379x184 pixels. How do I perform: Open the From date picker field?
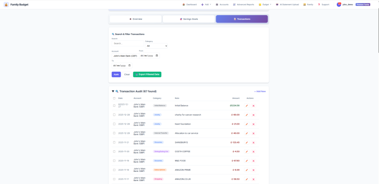[149, 56]
